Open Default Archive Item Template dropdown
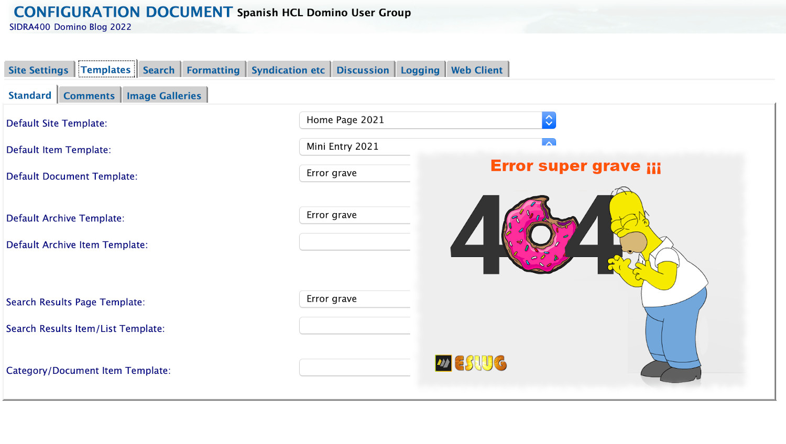786x444 pixels. coord(355,241)
